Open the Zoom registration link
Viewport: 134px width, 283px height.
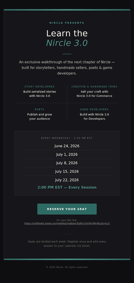[x=67, y=223]
